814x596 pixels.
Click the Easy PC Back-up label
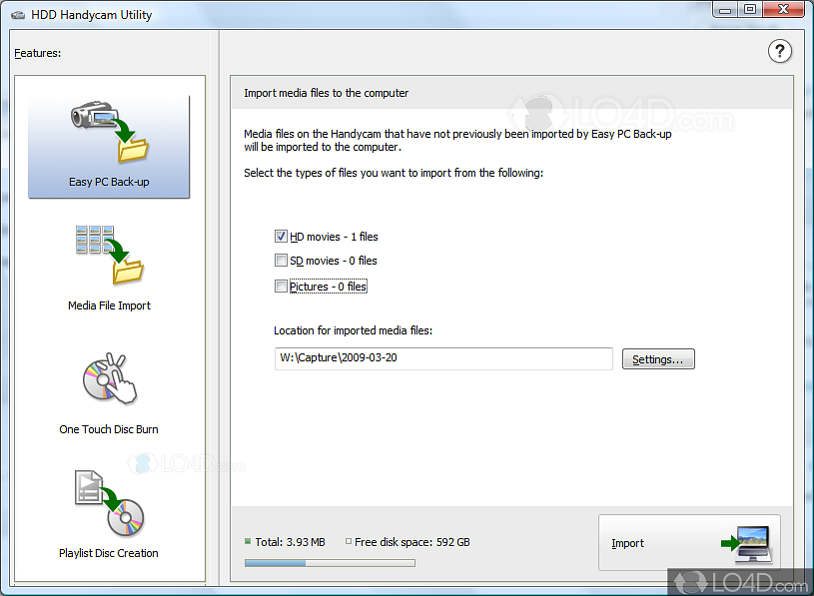click(x=109, y=182)
